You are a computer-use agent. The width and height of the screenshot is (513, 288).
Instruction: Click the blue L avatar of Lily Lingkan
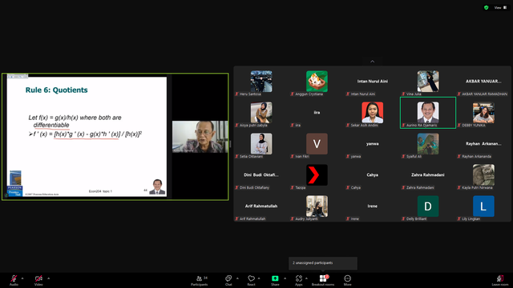(x=483, y=206)
